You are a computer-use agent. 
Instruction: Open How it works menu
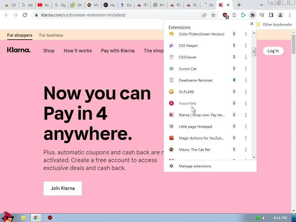77,51
